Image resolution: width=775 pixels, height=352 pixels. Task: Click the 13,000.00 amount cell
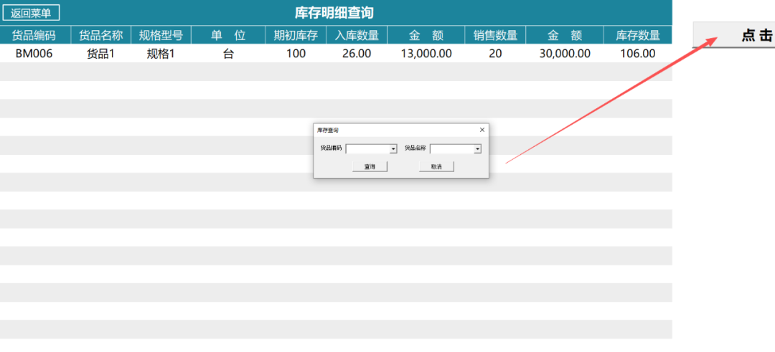[x=426, y=53]
